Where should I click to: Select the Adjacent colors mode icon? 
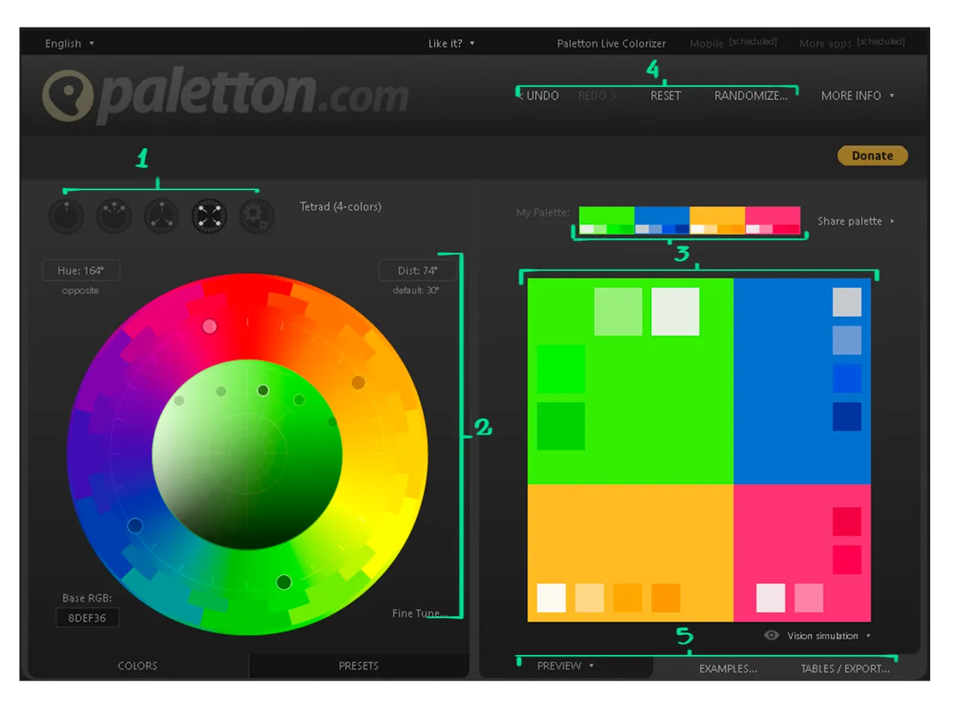tap(114, 216)
